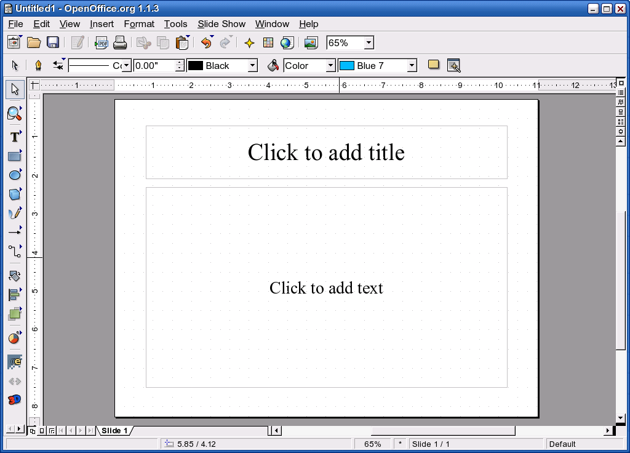Expand the 65% zoom dropdown

tap(369, 42)
